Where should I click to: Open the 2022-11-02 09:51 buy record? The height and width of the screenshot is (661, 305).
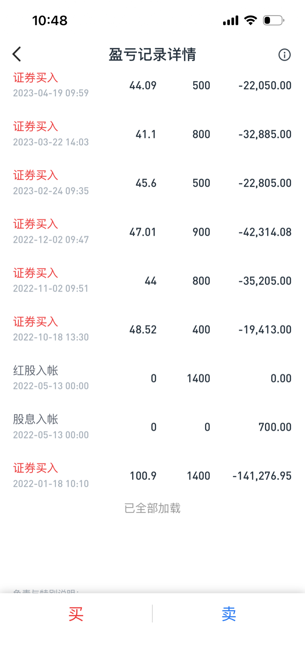(152, 281)
